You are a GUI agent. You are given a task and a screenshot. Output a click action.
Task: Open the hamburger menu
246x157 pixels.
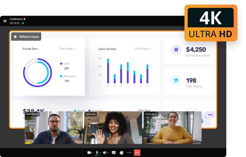[5, 21]
